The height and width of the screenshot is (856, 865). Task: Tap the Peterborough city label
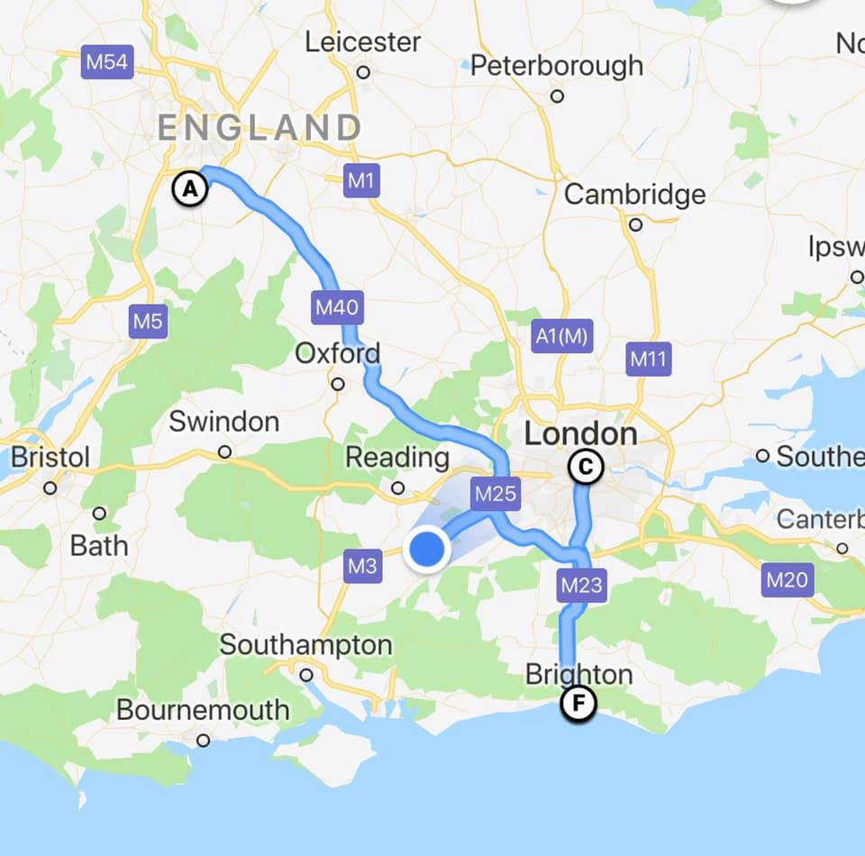coord(557,66)
